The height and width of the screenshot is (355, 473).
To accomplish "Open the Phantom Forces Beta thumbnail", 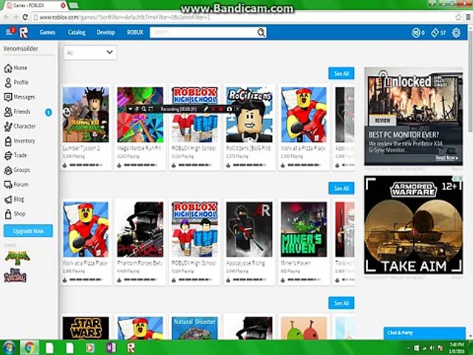I will tap(140, 229).
